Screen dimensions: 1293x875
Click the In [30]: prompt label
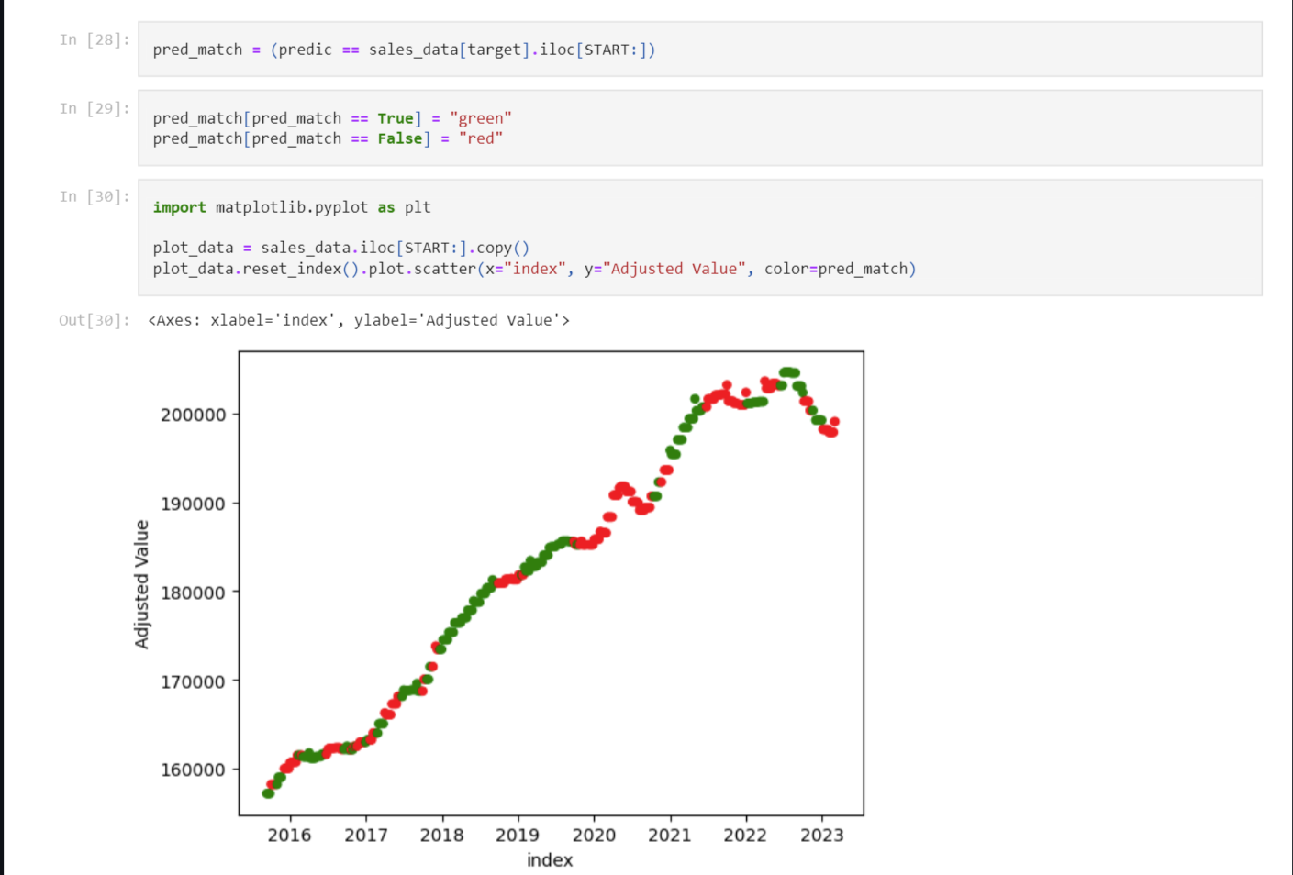click(x=95, y=196)
